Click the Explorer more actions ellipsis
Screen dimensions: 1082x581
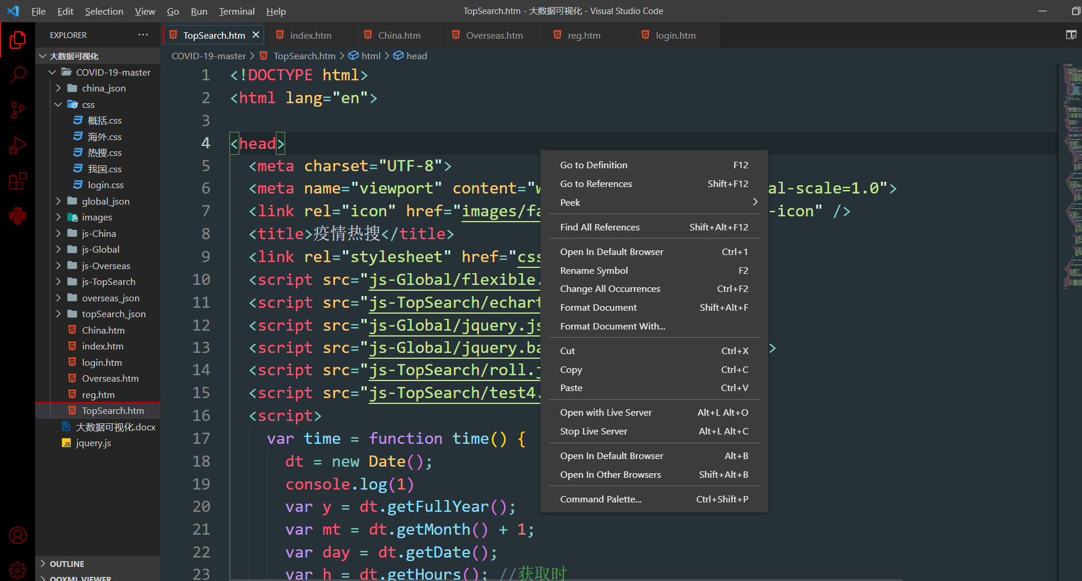143,35
